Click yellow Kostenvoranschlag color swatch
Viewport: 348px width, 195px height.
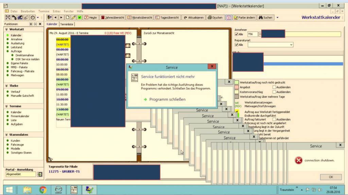237,92
